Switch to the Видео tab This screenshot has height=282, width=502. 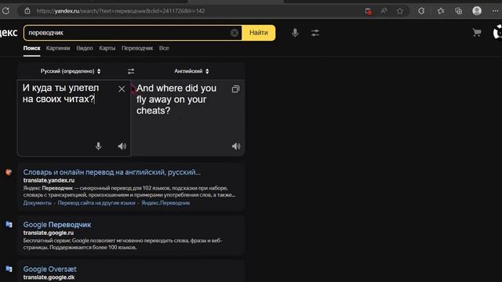pyautogui.click(x=85, y=49)
